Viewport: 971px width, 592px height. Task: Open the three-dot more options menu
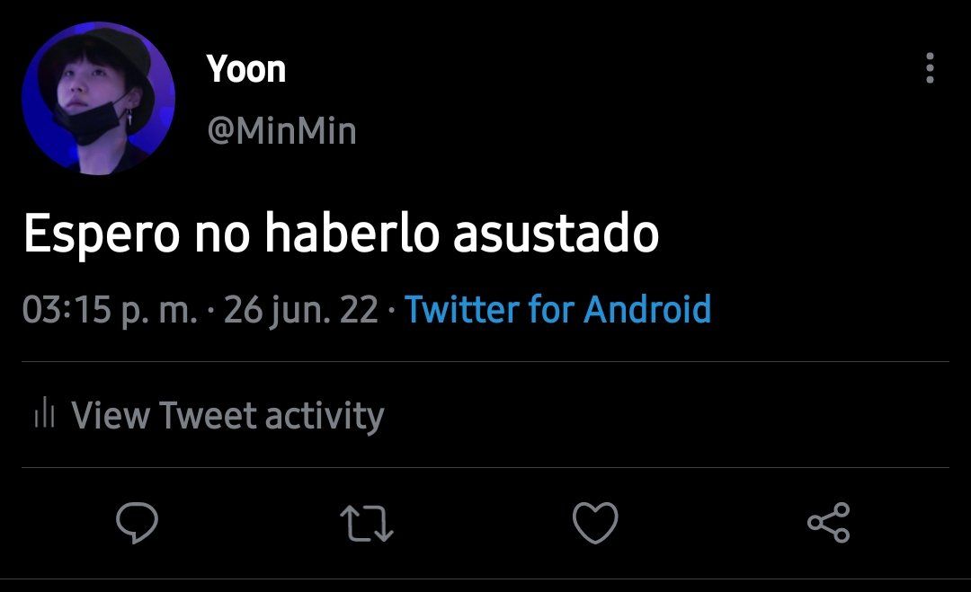[x=930, y=68]
